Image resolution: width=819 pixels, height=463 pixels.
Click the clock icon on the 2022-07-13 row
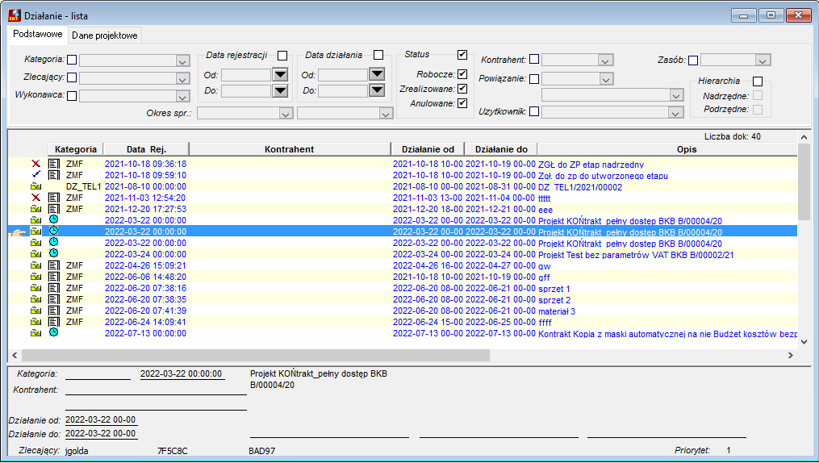(53, 332)
